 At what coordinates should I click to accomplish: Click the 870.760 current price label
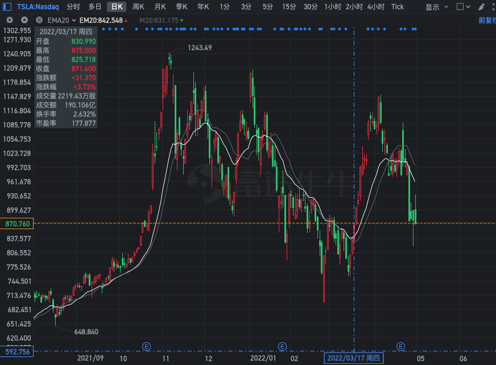(x=16, y=223)
